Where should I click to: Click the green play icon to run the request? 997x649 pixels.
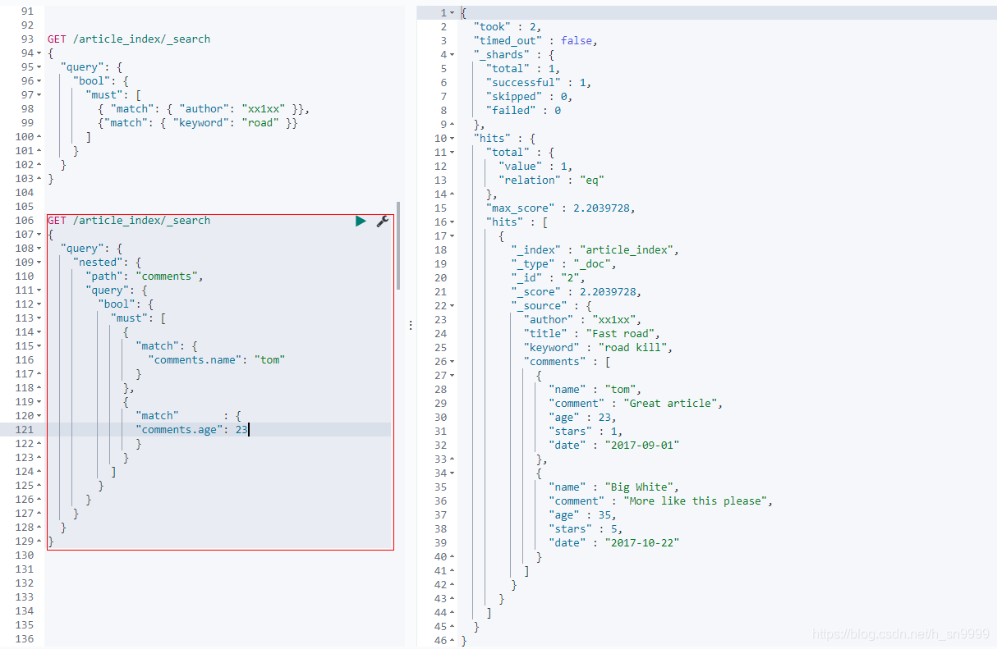point(360,220)
